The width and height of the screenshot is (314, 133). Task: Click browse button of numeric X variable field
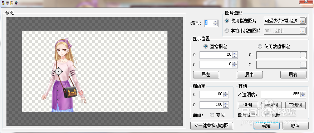click(303, 55)
